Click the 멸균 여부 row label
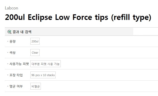Viewport: 158px width, 96px height. point(16,86)
